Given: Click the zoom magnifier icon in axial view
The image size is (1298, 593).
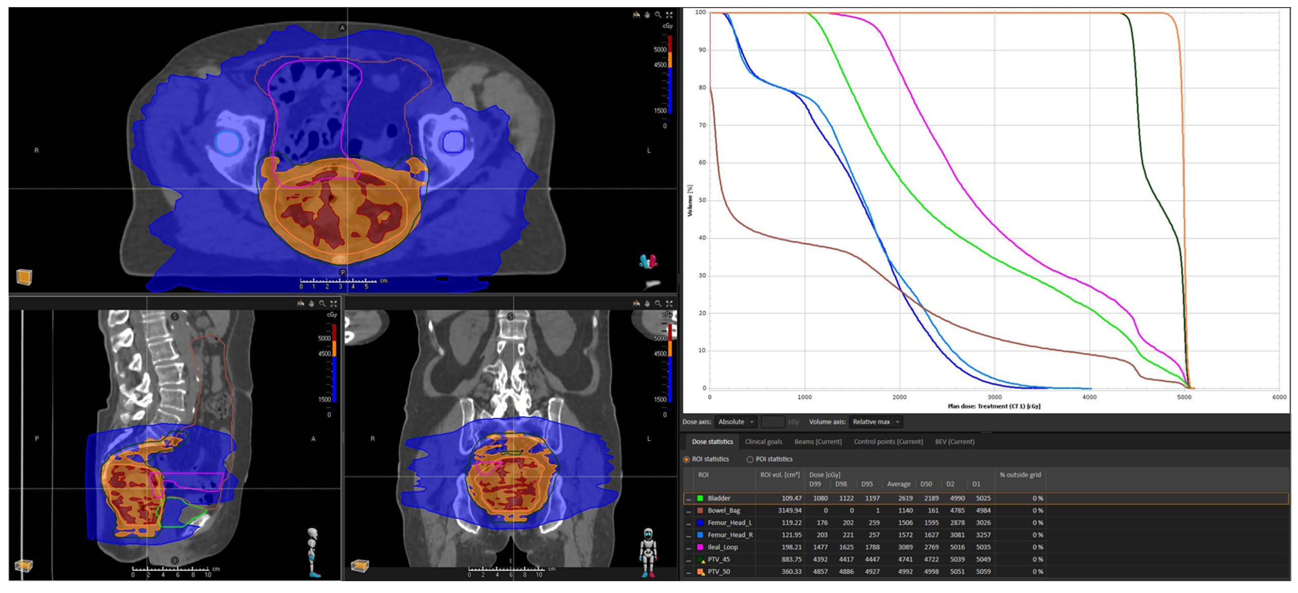Looking at the screenshot, I should pos(658,15).
